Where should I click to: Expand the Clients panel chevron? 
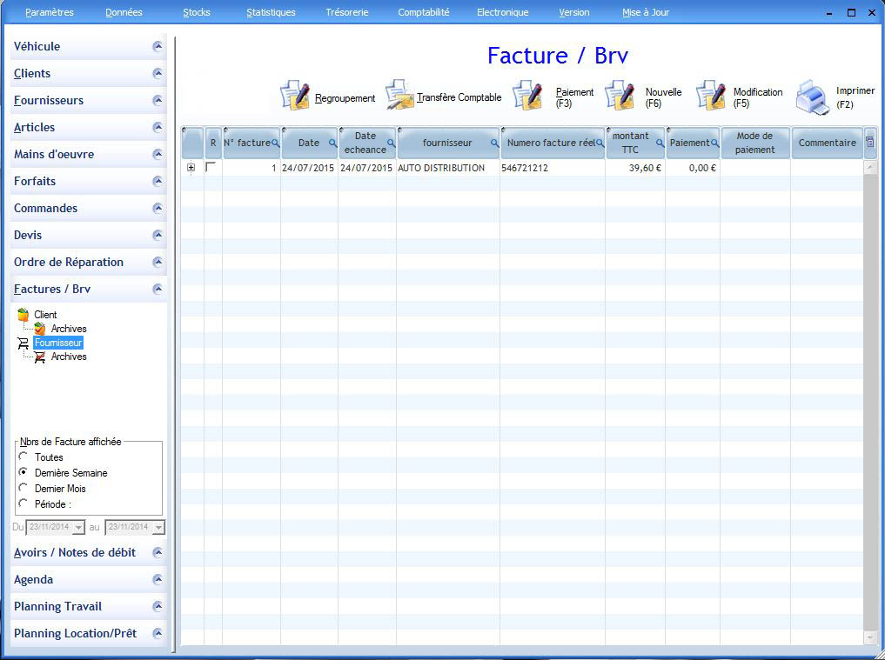tap(158, 73)
